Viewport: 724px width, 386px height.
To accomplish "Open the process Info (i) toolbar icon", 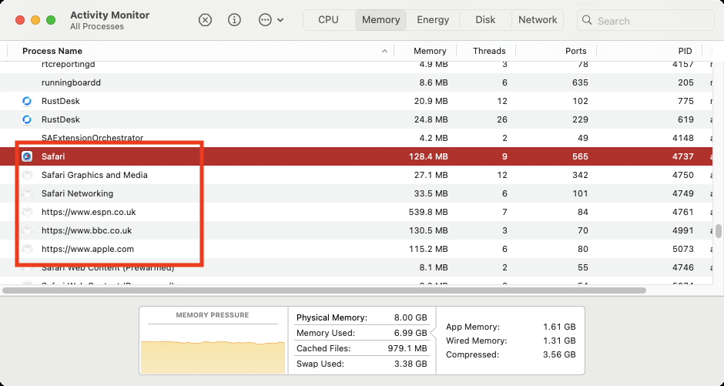I will click(235, 20).
